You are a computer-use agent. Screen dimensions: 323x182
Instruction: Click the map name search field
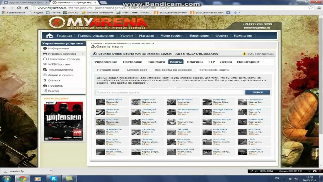point(169,93)
